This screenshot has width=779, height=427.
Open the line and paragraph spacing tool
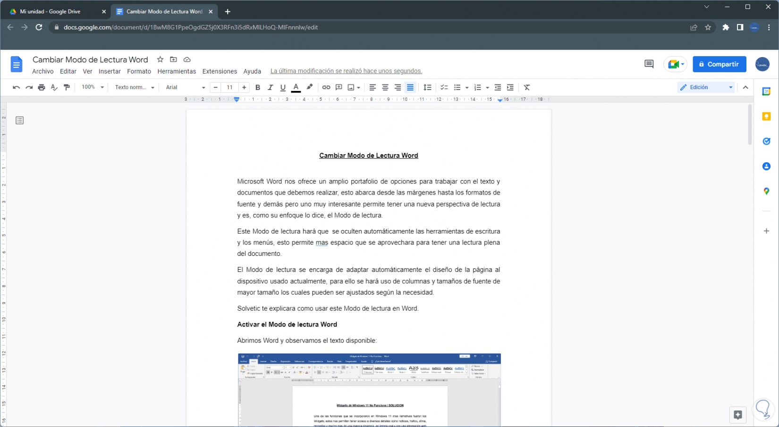[x=427, y=87]
